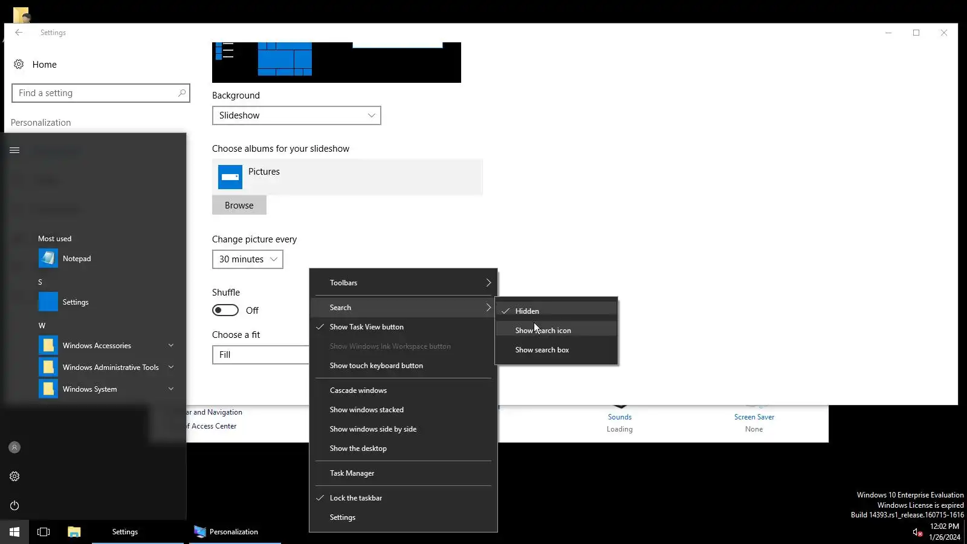Screen dimensions: 967x544
Task: Expand Windows System chevron
Action: (x=171, y=389)
